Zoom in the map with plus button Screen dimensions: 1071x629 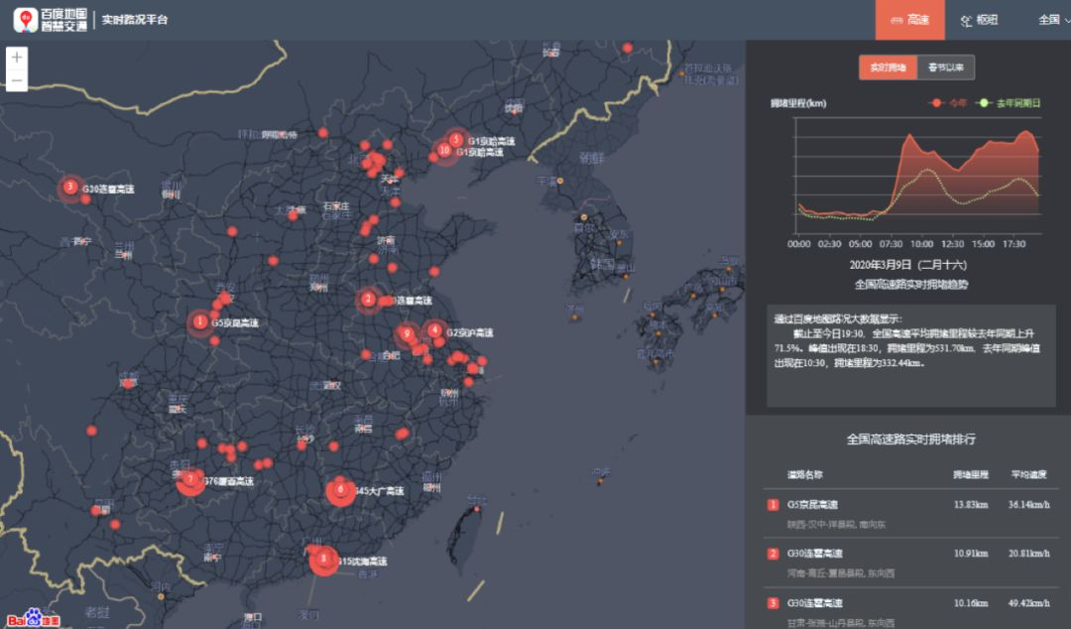(x=17, y=58)
